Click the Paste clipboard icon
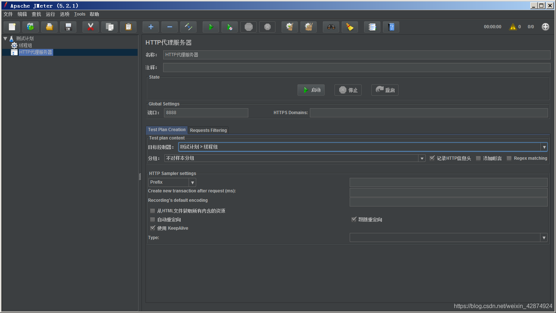Image resolution: width=556 pixels, height=313 pixels. [128, 27]
